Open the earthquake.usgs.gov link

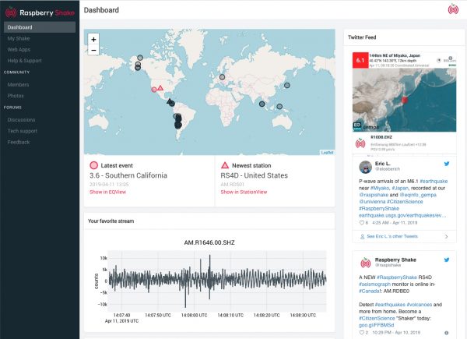click(x=402, y=215)
